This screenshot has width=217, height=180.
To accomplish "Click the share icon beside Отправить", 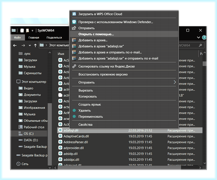I will pos(74,28).
